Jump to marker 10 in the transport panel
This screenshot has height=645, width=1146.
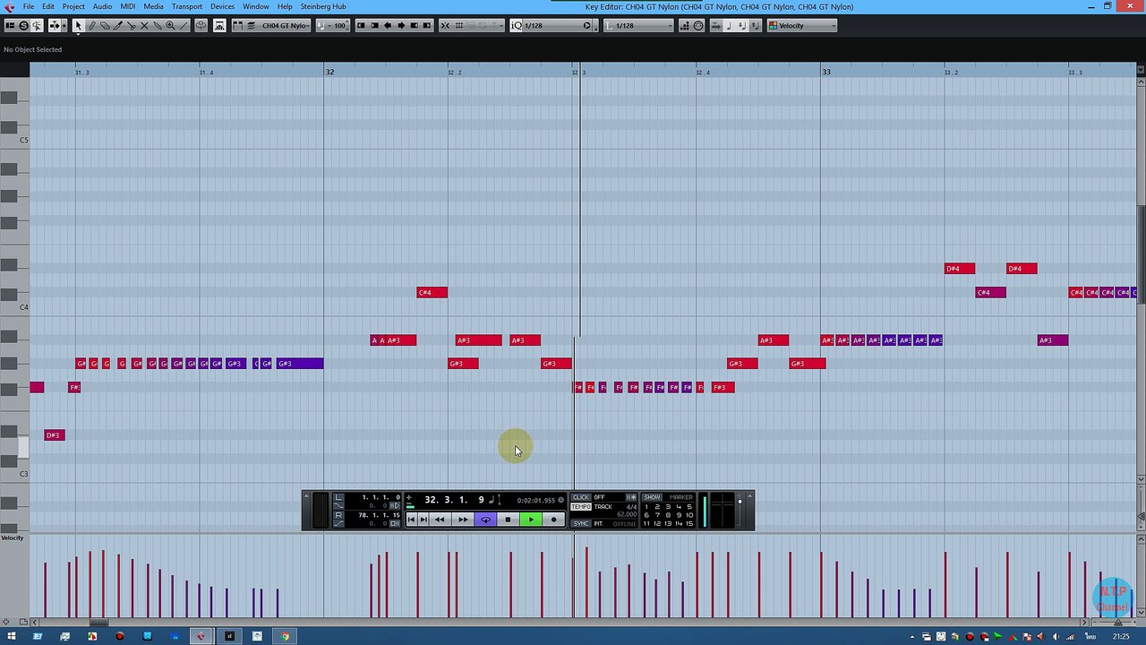click(x=689, y=515)
